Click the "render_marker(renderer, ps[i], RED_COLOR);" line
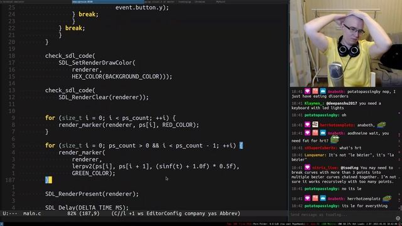The image size is (402, 226). pos(129,125)
